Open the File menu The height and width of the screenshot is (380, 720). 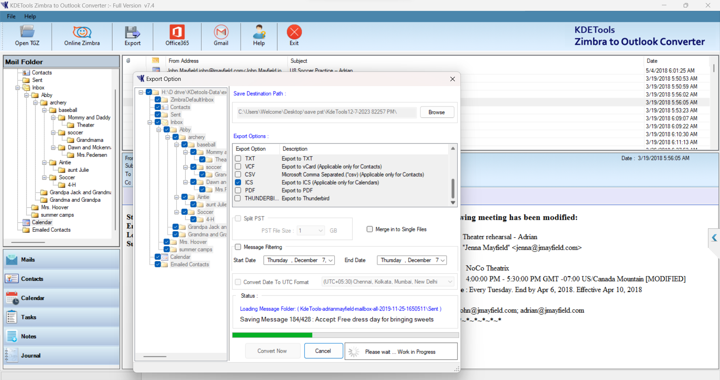pos(11,16)
